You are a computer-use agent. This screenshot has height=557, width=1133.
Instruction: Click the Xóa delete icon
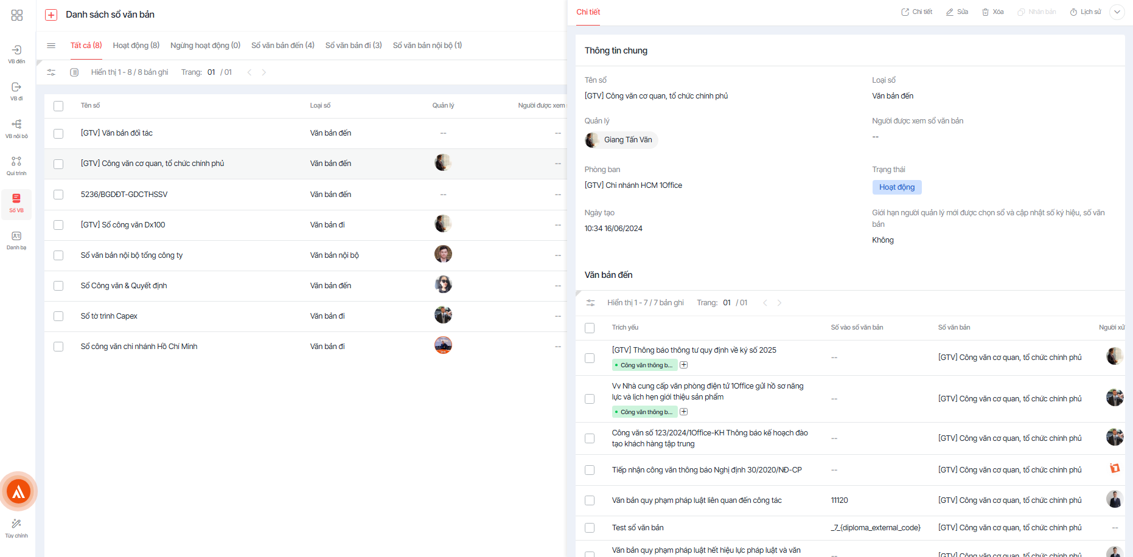tap(992, 12)
